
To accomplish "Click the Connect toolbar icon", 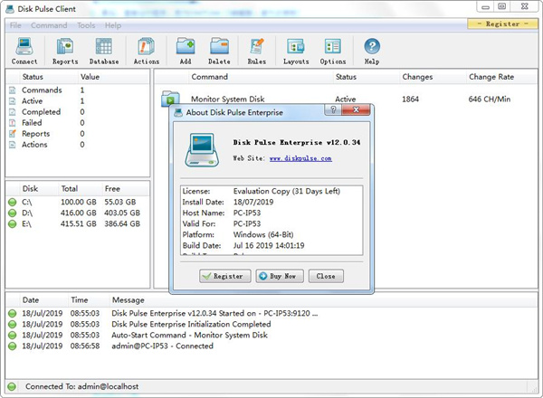I will tap(24, 46).
